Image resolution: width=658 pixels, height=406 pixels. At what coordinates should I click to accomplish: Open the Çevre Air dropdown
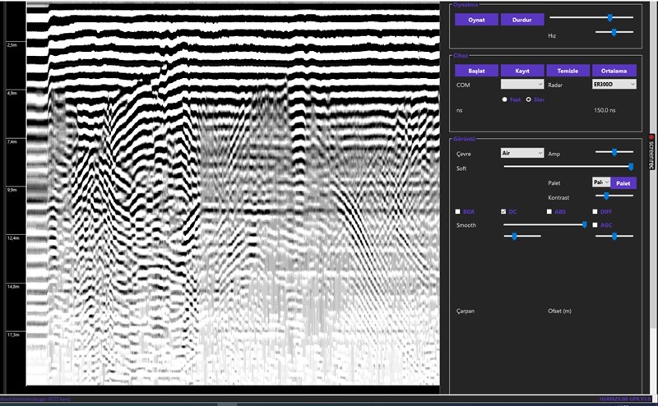tap(522, 153)
